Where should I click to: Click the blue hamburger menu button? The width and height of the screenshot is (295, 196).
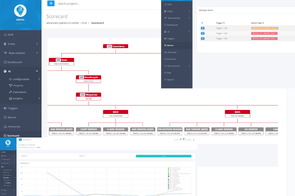pos(51,3)
